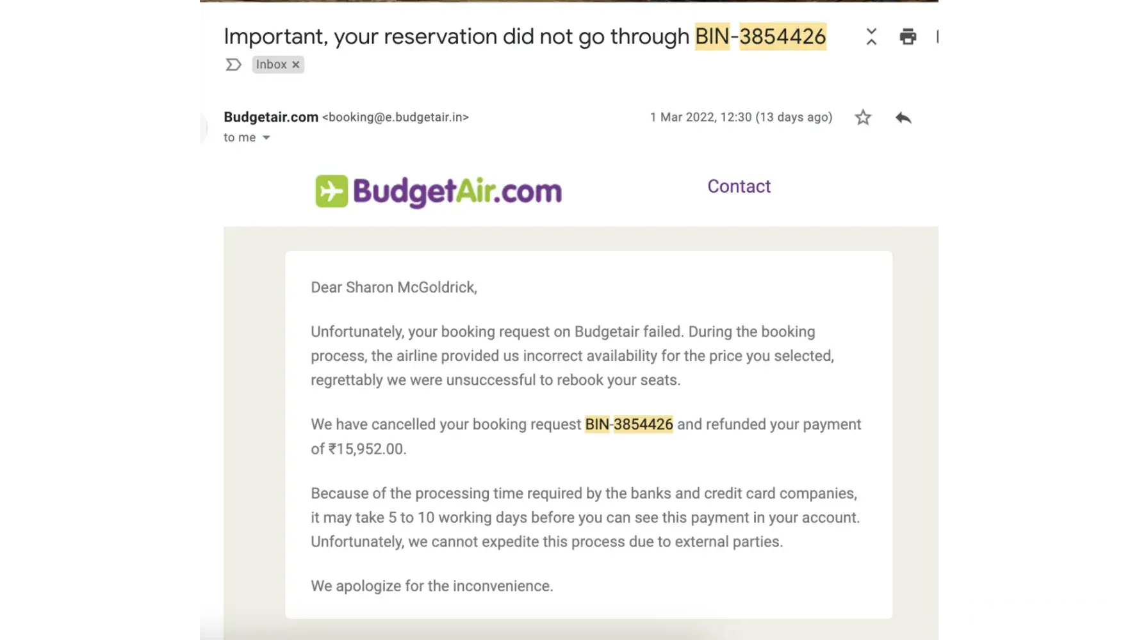
Task: Open email in new window icon
Action: click(939, 36)
